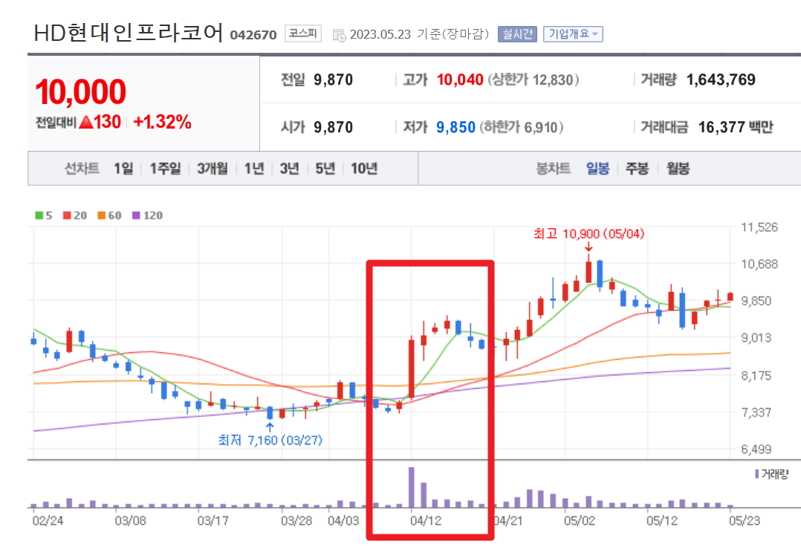Click the 최고 10,900 (05/04) marker
Screen dimensions: 801x550
(x=589, y=234)
